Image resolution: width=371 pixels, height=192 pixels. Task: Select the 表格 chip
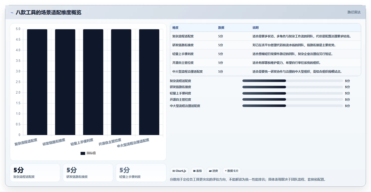(197, 171)
